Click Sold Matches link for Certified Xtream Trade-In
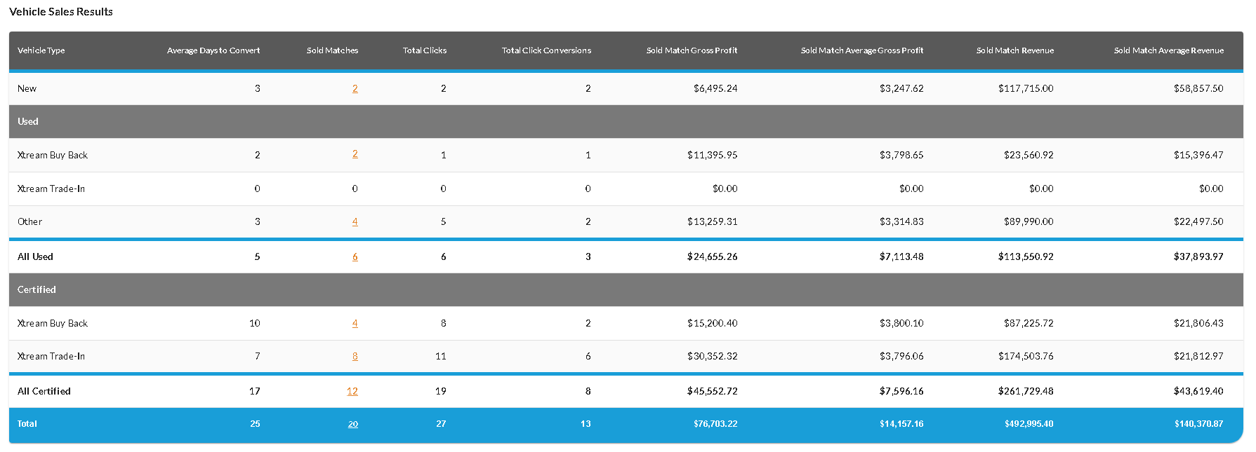The height and width of the screenshot is (452, 1256). [x=355, y=357]
